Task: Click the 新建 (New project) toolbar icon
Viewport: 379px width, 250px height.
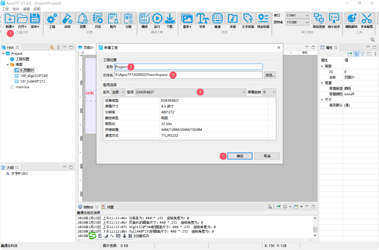Action: 9,19
